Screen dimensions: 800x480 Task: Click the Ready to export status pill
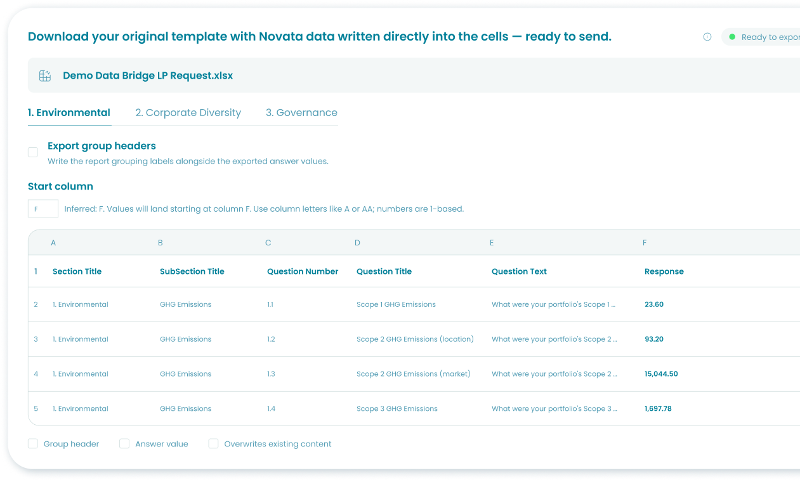click(761, 37)
